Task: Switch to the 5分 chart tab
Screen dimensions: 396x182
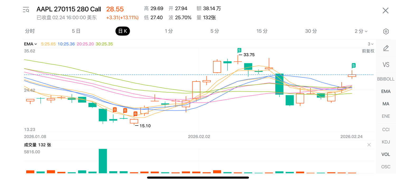Action: 215,31
